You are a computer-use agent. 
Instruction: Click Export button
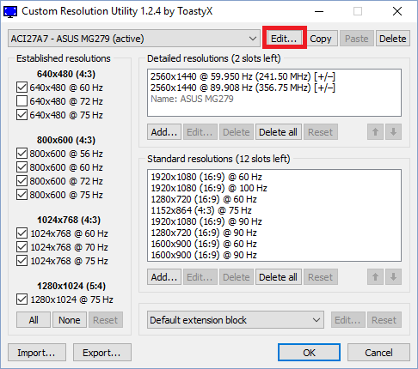pyautogui.click(x=102, y=353)
